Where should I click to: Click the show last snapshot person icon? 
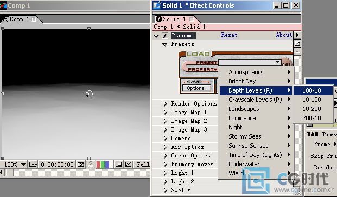point(91,165)
